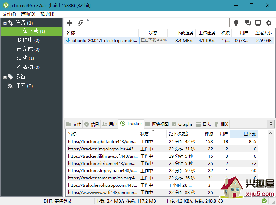Click the Graphs tab chart icon
Image resolution: width=276 pixels, height=205 pixels.
click(174, 124)
